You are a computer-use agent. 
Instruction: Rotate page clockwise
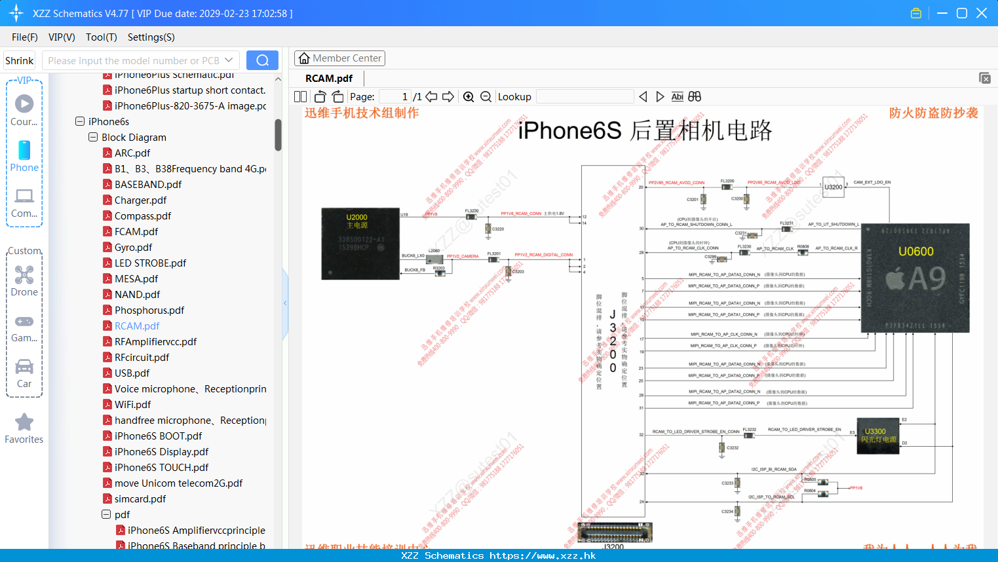pos(337,96)
